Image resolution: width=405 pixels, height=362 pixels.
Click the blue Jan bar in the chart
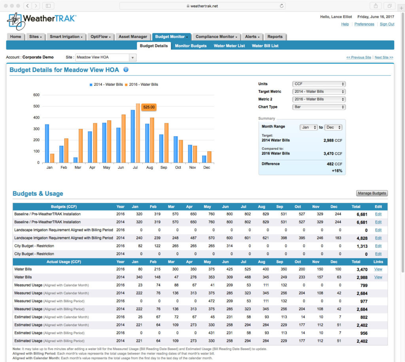pyautogui.click(x=47, y=144)
